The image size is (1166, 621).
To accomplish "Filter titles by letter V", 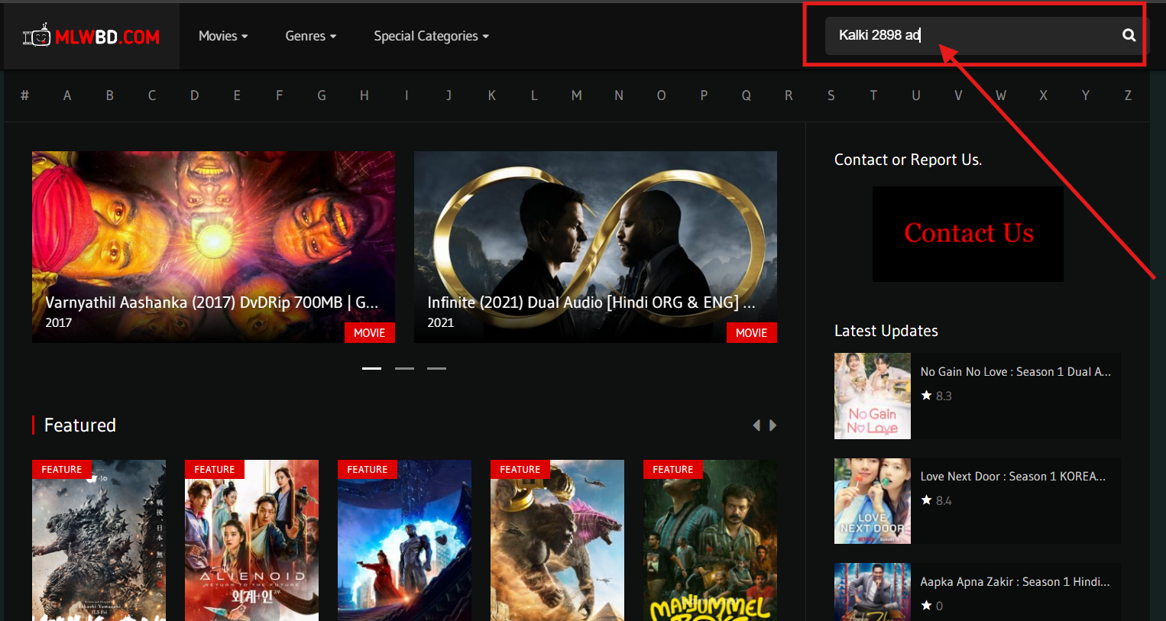I will coord(958,95).
